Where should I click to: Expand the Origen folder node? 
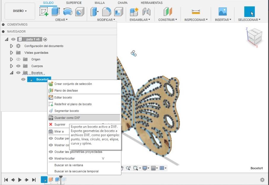[x=11, y=59]
